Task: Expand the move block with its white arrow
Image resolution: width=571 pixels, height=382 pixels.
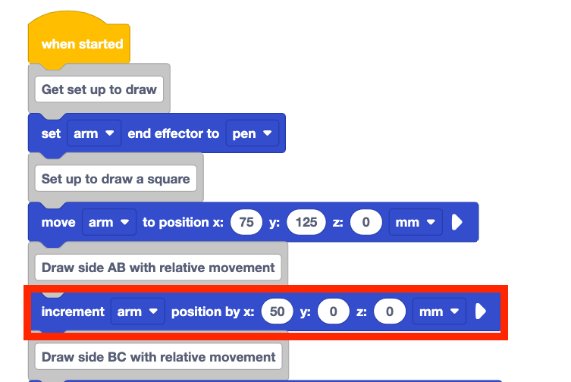Action: 457,223
